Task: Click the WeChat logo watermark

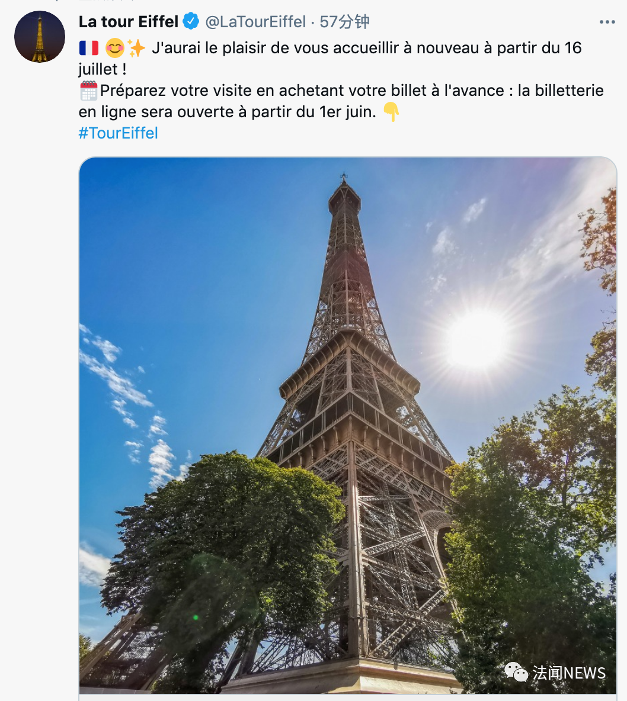Action: (516, 673)
